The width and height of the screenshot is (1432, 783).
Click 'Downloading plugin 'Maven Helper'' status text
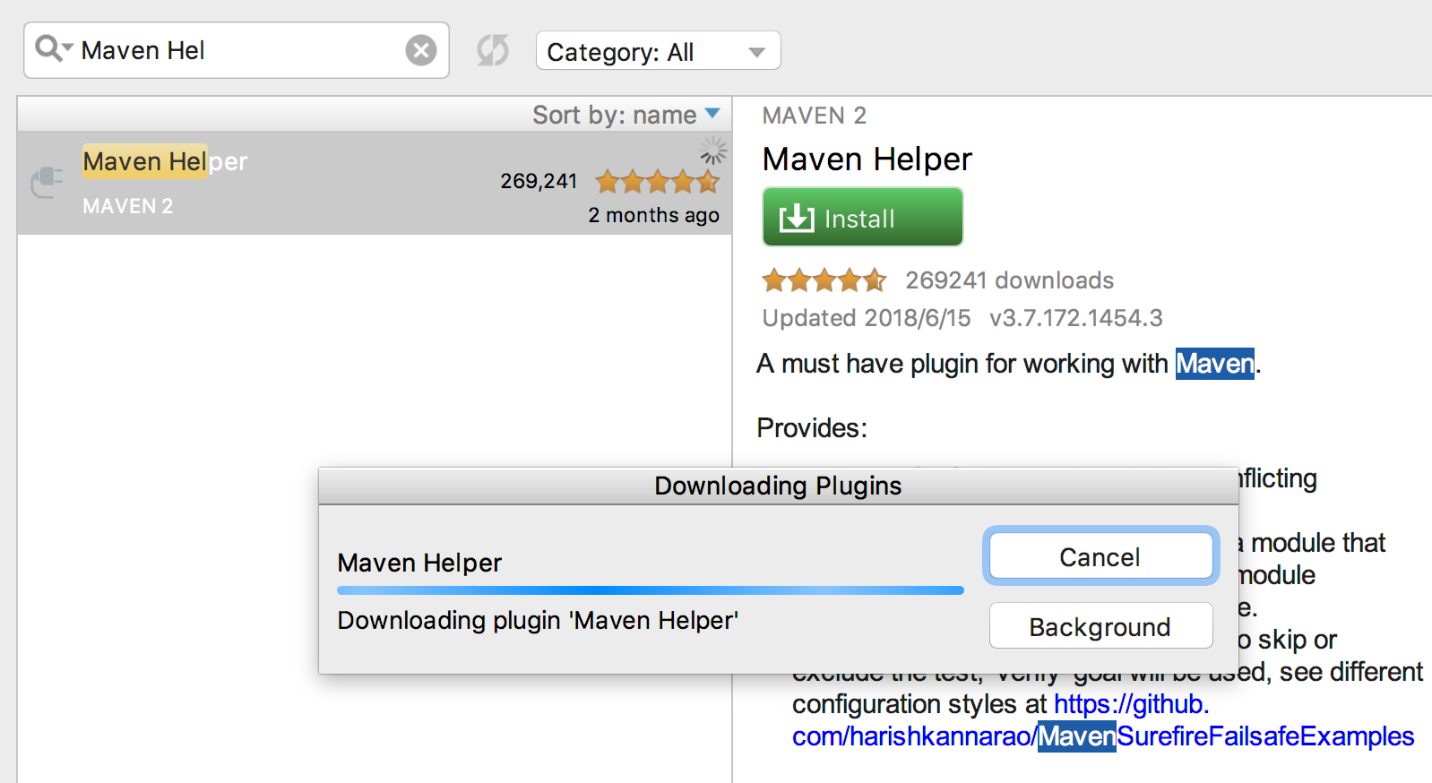538,621
